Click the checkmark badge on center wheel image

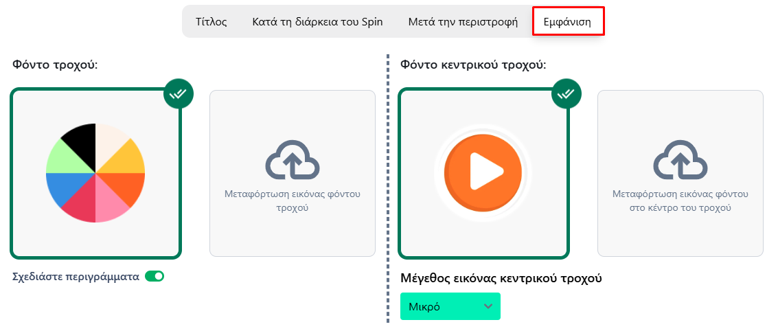[x=567, y=93]
